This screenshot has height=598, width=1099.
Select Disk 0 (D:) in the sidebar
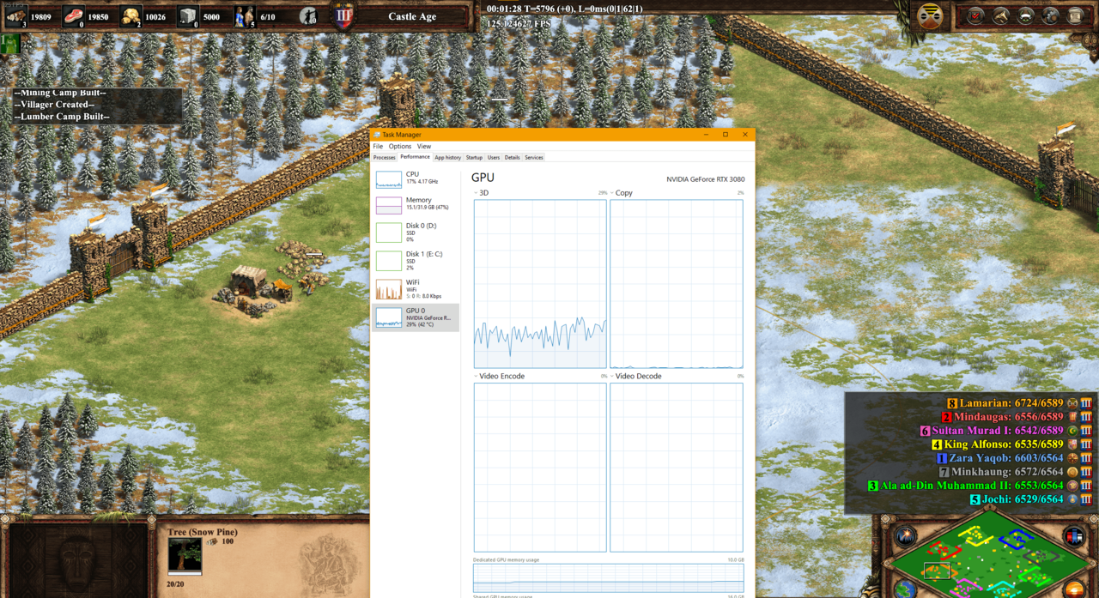(416, 232)
